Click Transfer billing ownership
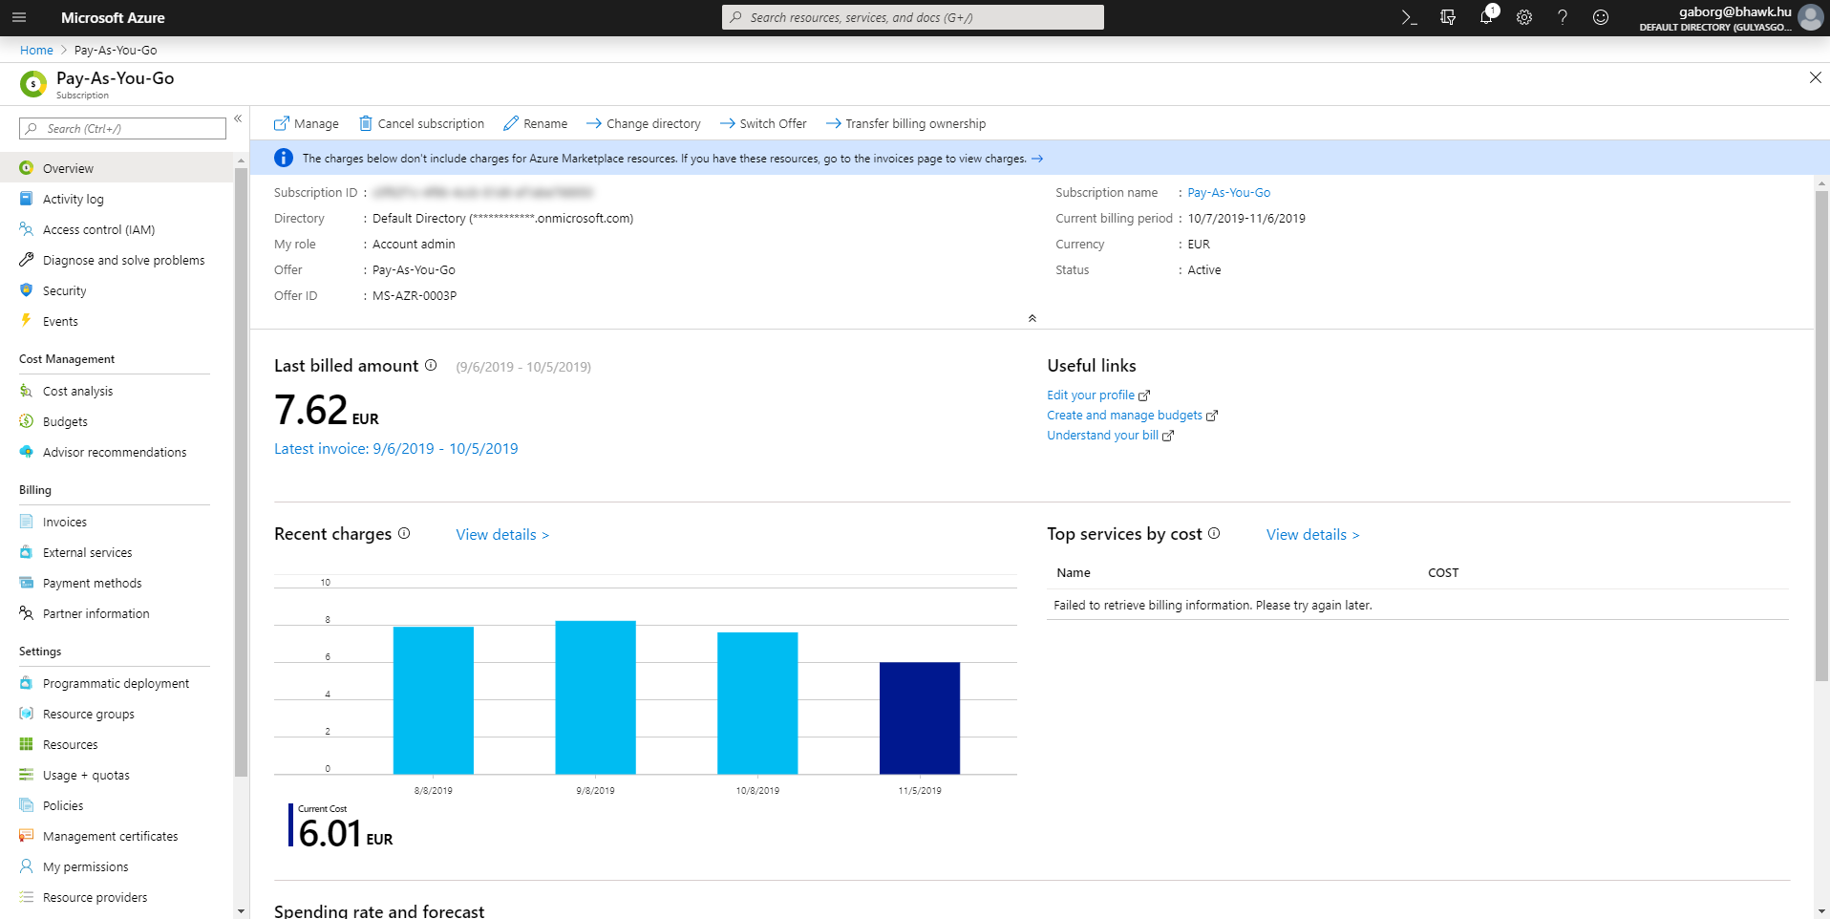This screenshot has width=1830, height=919. click(905, 123)
